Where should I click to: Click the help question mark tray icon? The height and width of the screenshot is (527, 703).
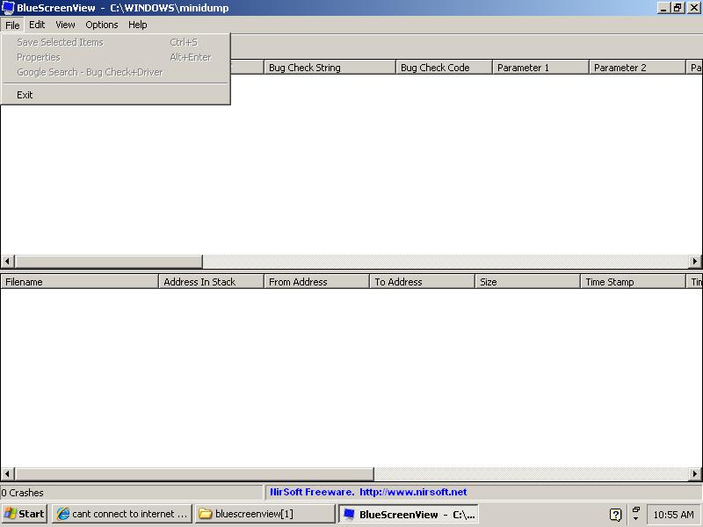coord(616,515)
